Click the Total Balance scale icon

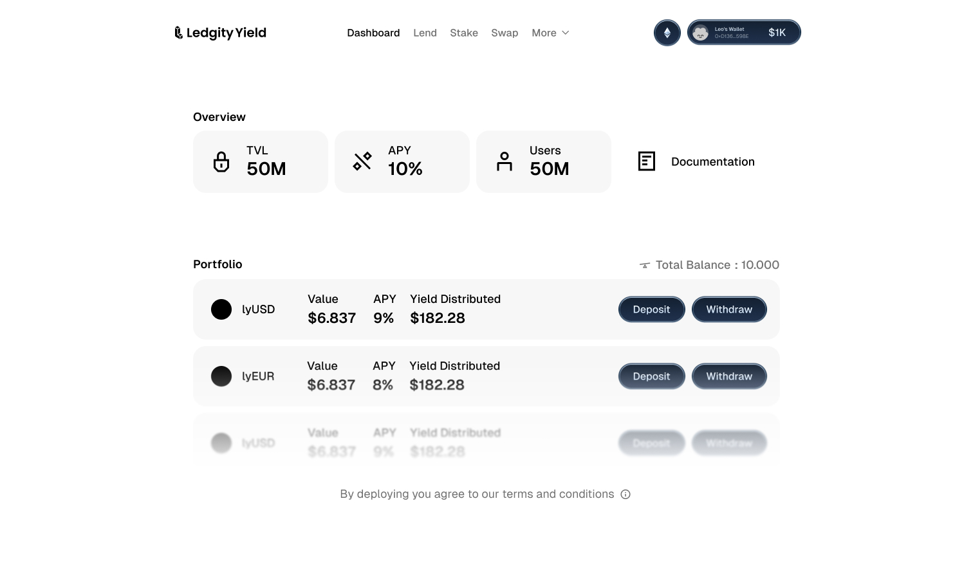pos(645,265)
